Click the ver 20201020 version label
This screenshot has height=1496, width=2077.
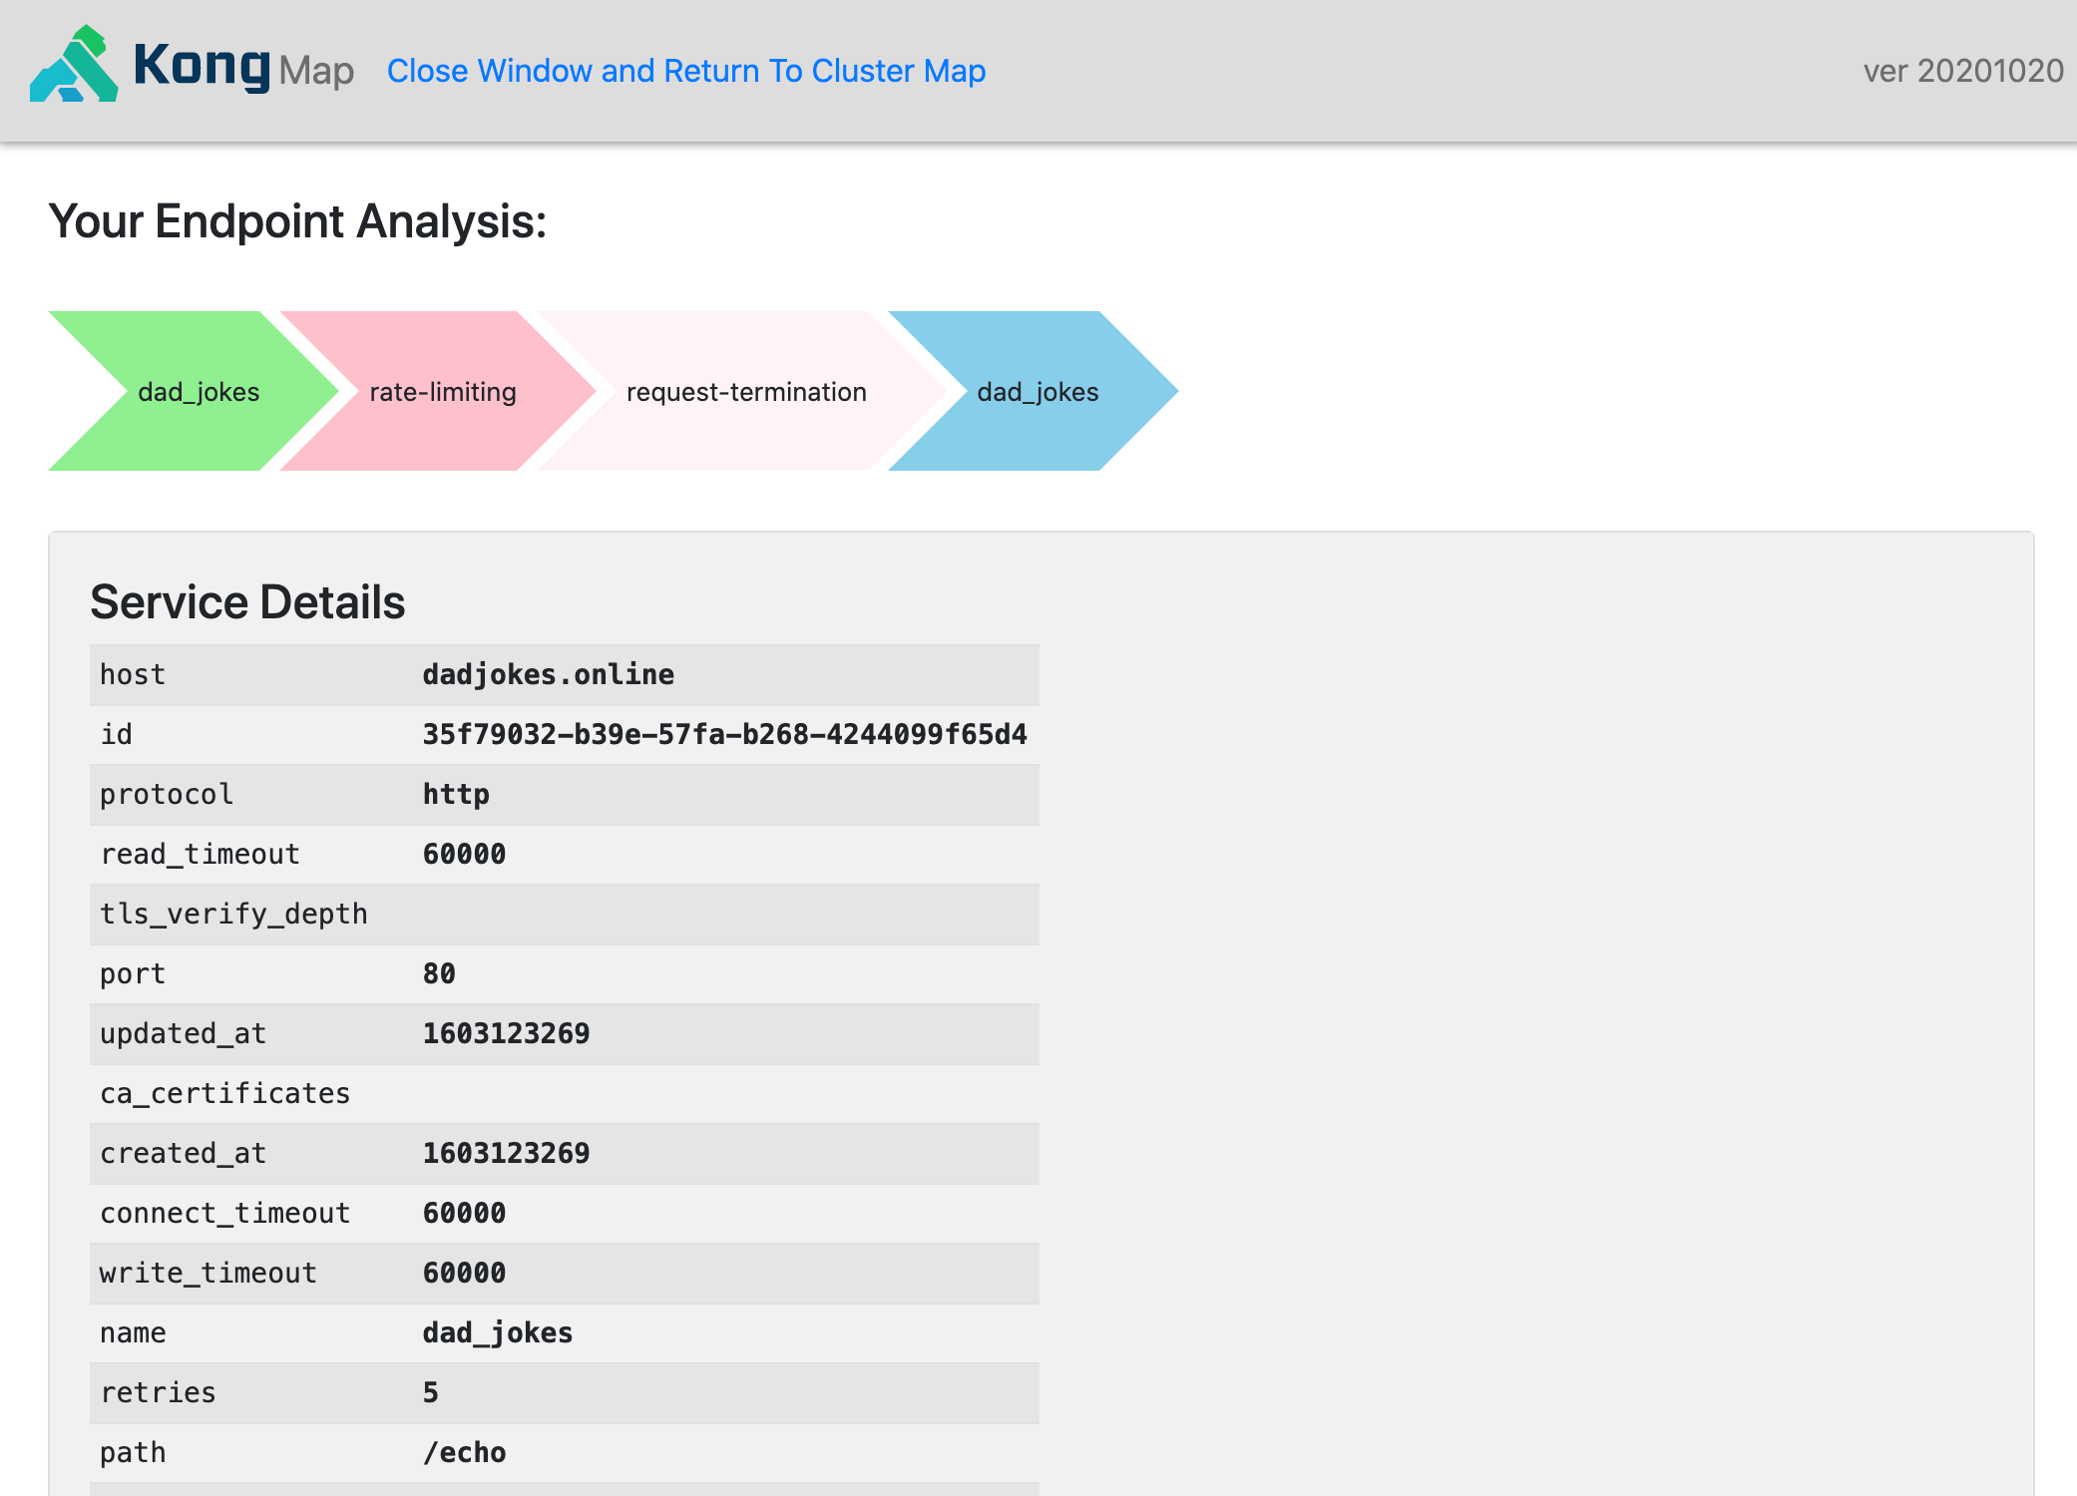1966,71
